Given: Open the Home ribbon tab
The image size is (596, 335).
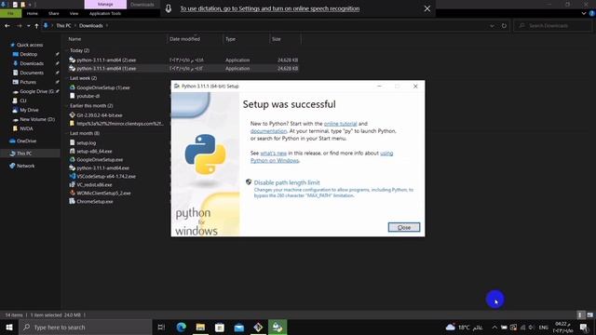Looking at the screenshot, I should tap(33, 13).
